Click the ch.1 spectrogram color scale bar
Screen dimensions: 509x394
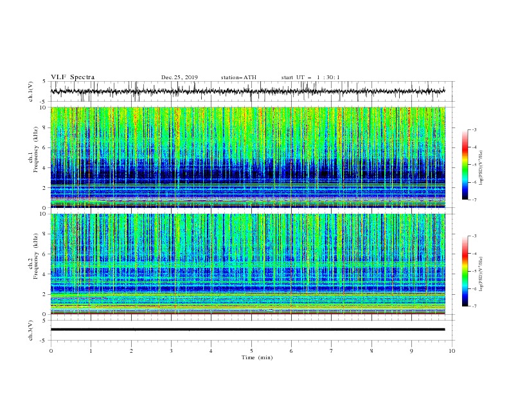(465, 165)
